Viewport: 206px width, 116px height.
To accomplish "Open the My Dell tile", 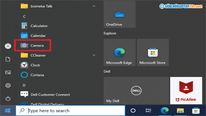I will click(136, 91).
